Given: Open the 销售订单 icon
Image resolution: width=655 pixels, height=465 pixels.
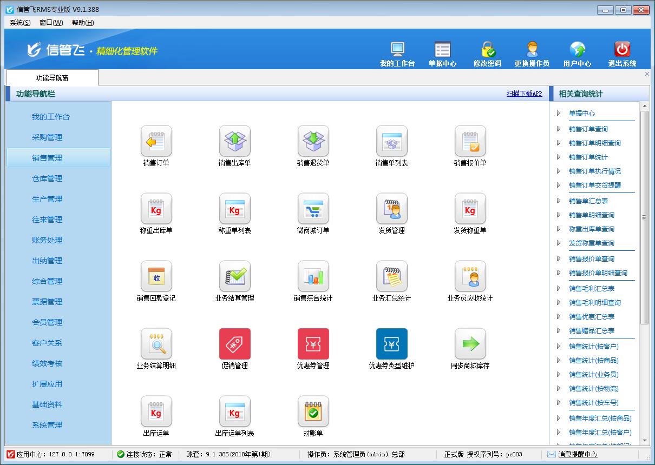Looking at the screenshot, I should point(155,142).
